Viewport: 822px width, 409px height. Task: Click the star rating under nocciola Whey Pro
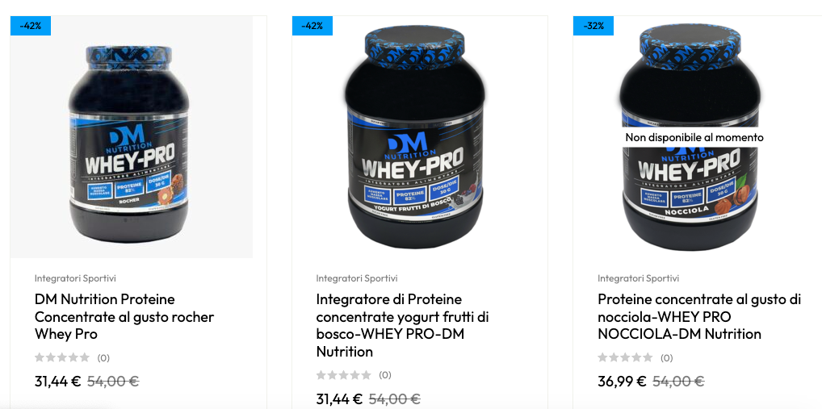626,357
